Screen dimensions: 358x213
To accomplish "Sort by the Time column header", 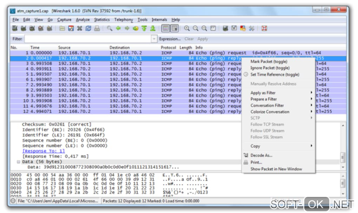I will (x=35, y=47).
